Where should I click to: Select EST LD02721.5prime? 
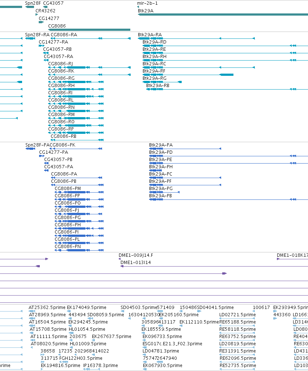click(238, 315)
